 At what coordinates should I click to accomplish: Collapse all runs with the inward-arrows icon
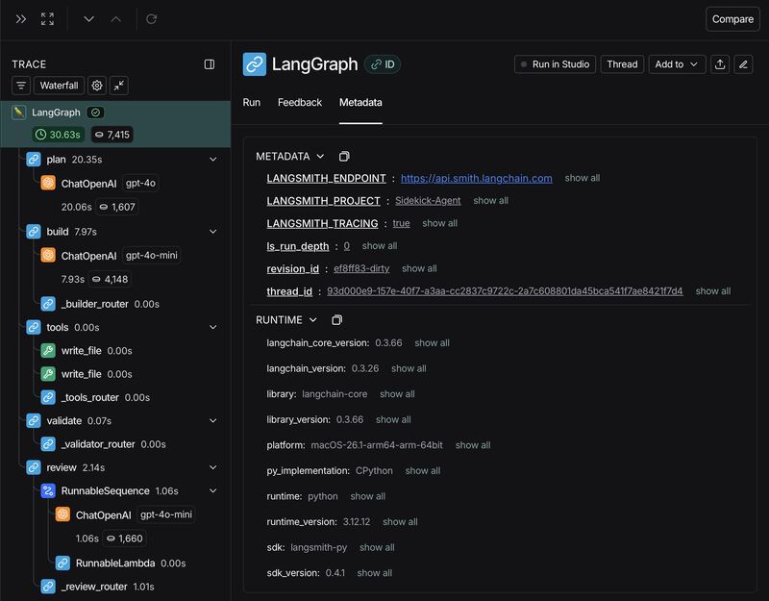119,86
